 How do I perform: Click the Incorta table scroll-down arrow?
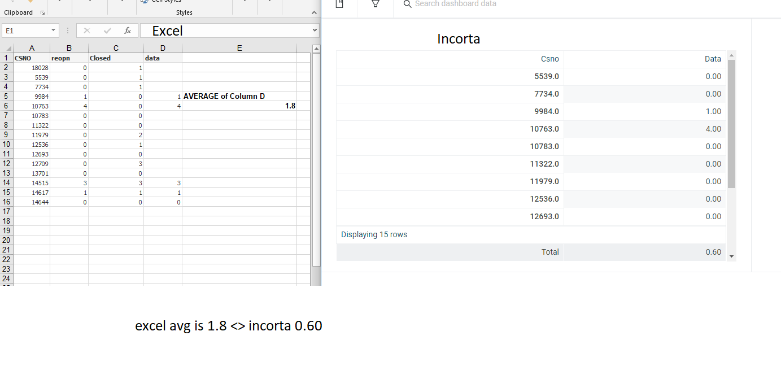click(732, 256)
